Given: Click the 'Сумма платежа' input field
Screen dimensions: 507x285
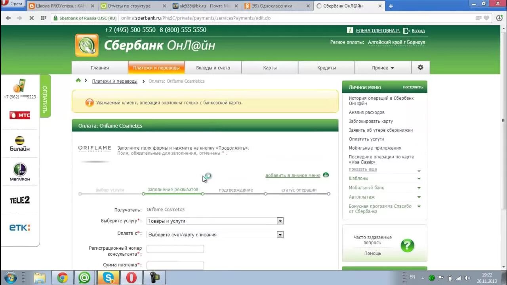Looking at the screenshot, I should click(175, 266).
